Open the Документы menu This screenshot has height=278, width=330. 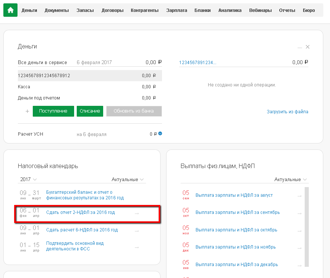(x=57, y=10)
